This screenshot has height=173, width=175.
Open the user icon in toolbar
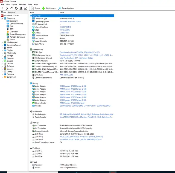(x=21, y=8)
